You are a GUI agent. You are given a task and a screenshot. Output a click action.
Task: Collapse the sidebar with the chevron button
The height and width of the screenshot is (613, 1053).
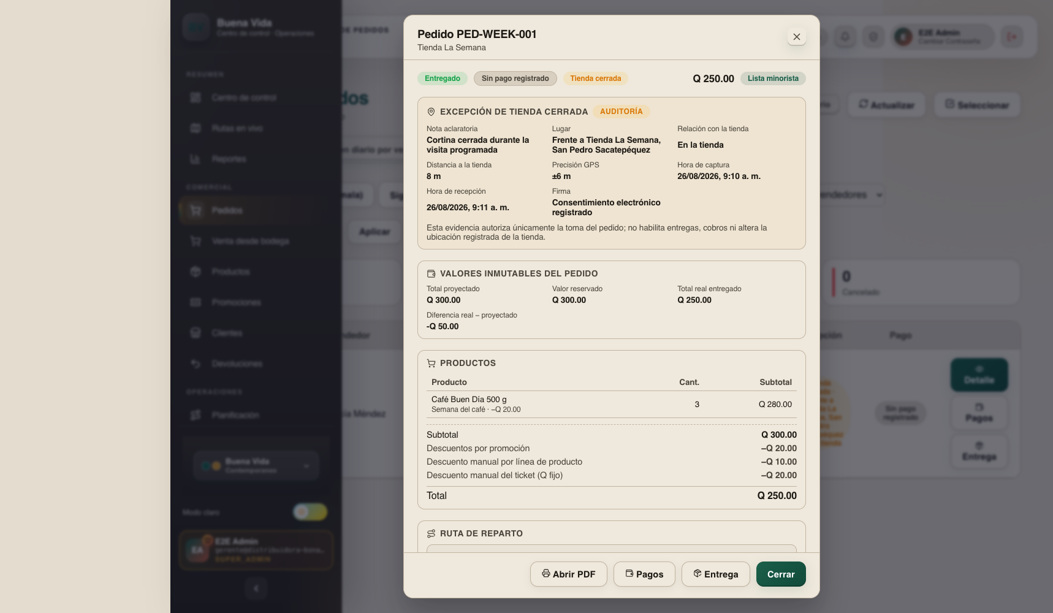256,588
